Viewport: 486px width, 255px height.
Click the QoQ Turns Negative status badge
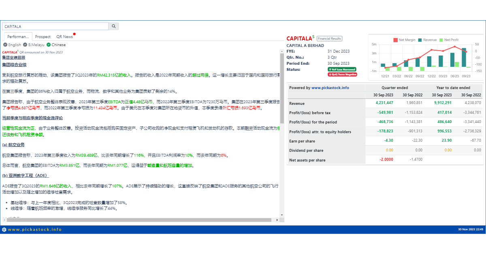click(342, 74)
